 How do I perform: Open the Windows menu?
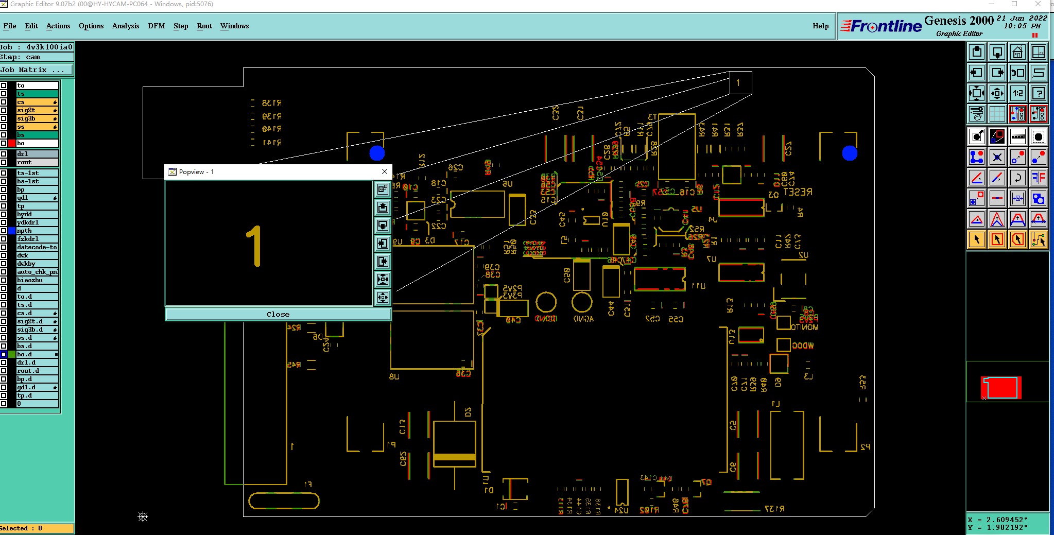tap(235, 26)
